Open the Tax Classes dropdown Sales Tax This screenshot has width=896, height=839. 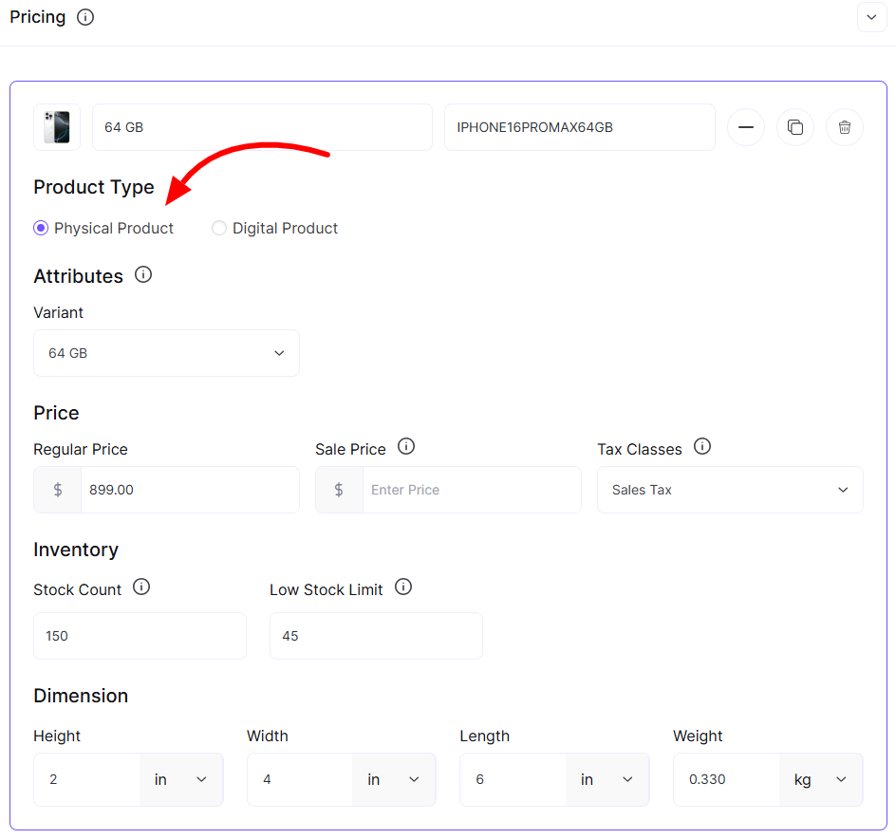[x=730, y=490]
